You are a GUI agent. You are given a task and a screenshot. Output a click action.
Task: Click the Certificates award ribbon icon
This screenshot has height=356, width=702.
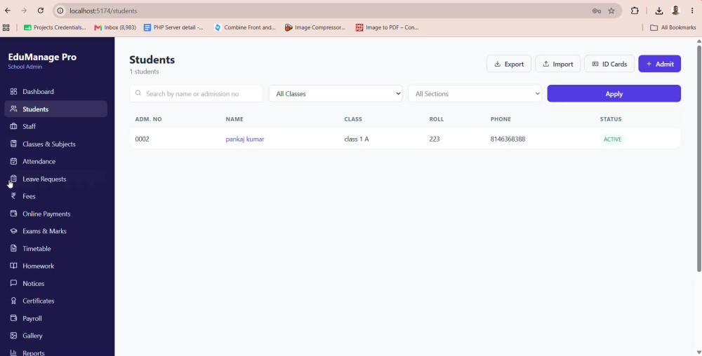pyautogui.click(x=13, y=301)
